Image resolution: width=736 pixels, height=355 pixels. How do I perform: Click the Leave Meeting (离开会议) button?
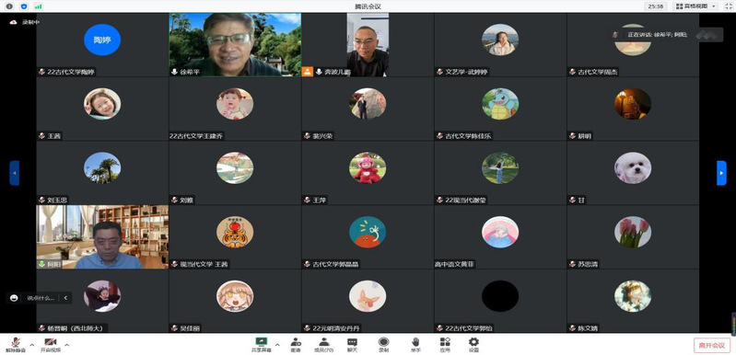click(712, 345)
